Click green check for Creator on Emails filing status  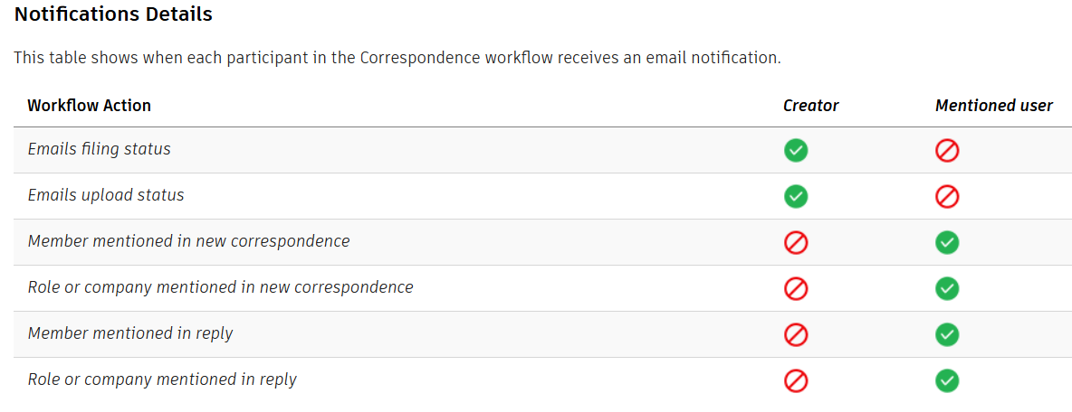tap(796, 150)
